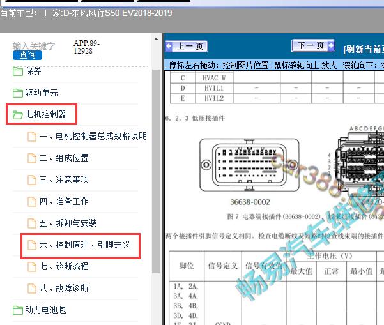Expand the 驱动单元 folder
The width and height of the screenshot is (384, 325).
pyautogui.click(x=42, y=93)
